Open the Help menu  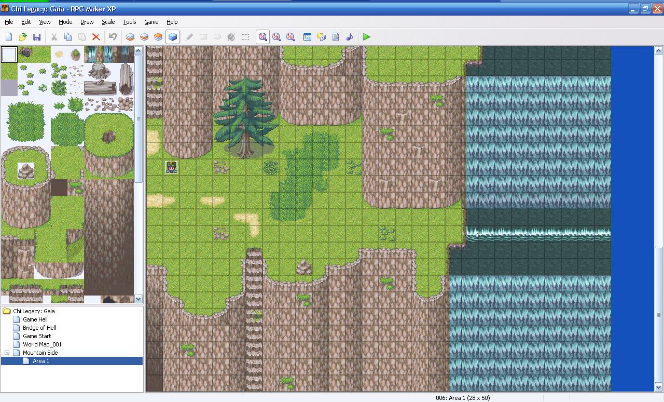pyautogui.click(x=172, y=22)
